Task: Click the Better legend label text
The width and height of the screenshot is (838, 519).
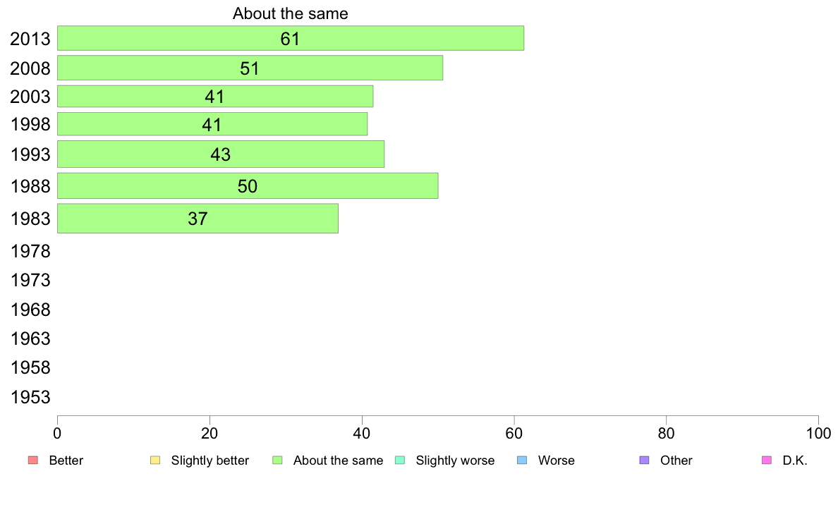Action: pyautogui.click(x=66, y=460)
